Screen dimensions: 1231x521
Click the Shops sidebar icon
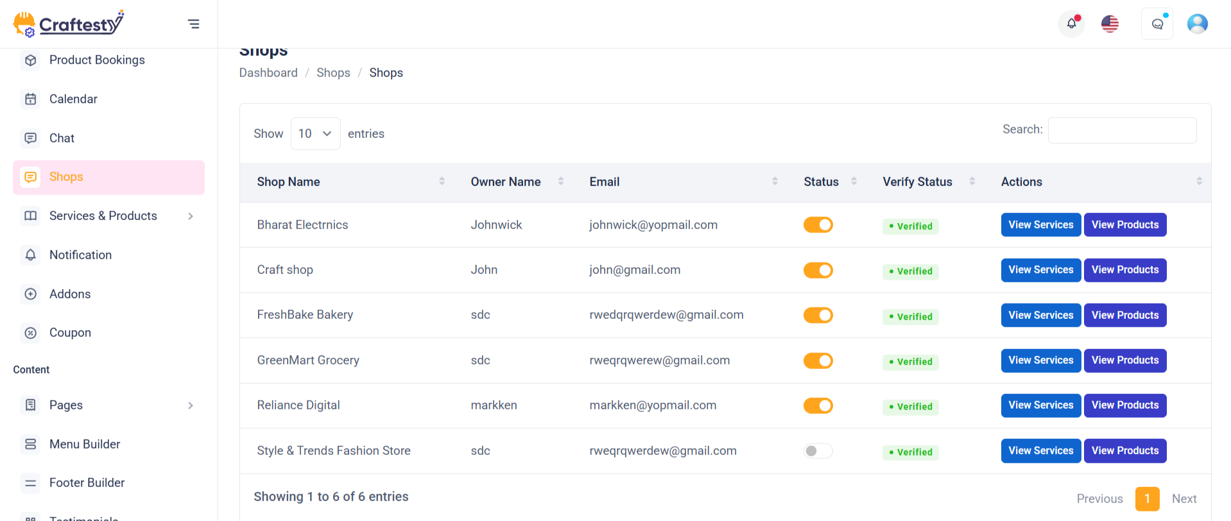tap(30, 177)
